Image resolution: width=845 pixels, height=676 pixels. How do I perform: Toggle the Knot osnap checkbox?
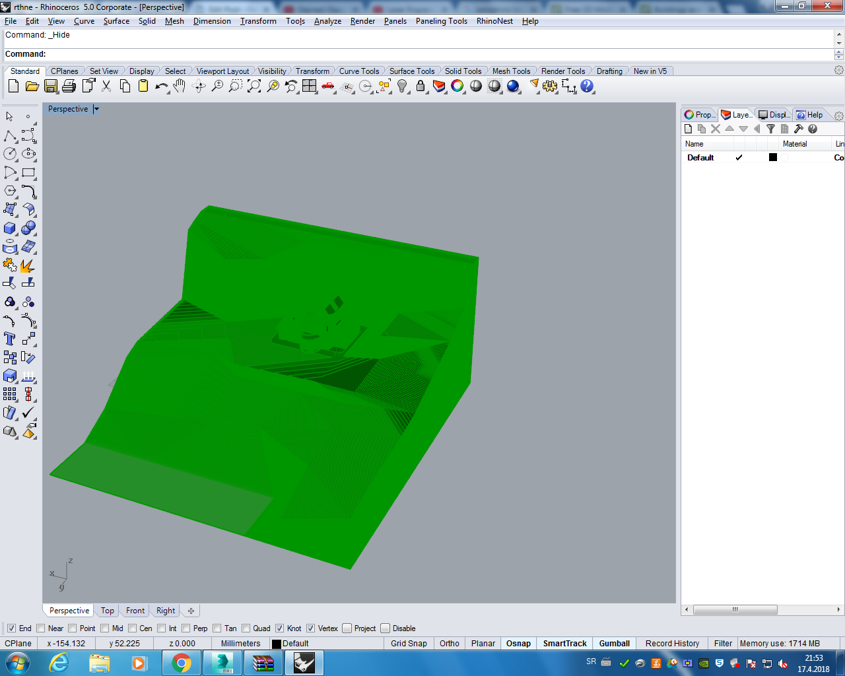coord(280,628)
